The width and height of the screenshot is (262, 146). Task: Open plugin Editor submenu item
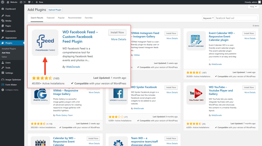pyautogui.click(x=4, y=57)
